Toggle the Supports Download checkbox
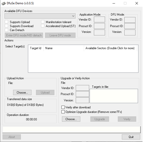 [x=7, y=26]
